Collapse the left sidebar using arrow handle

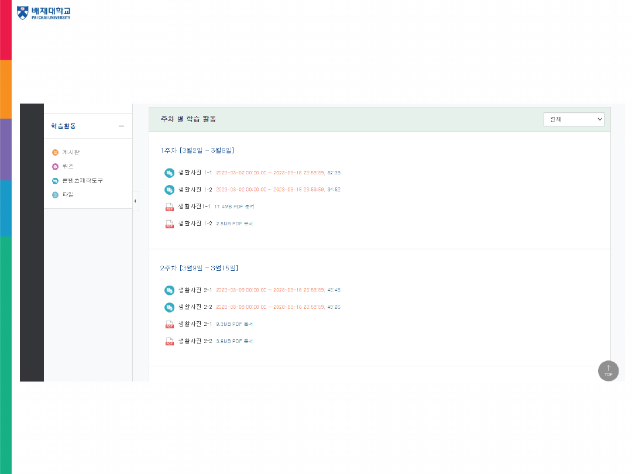point(135,201)
